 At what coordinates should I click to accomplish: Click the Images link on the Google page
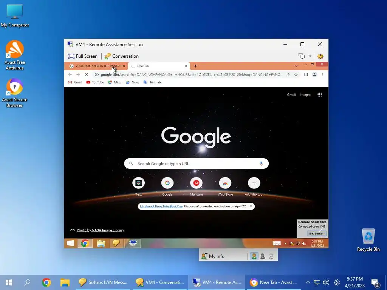[x=305, y=95]
